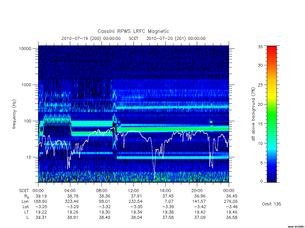Click the longitude value 323.46
Image resolution: width=305 pixels, height=228 pixels.
[71, 202]
